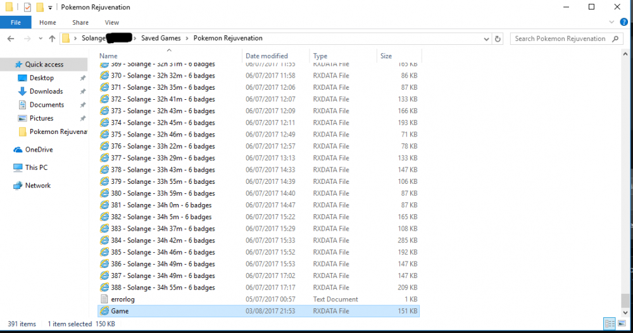Select file 382 - Solange - 34h 5m
Viewport: 633px width, 333px height.
[258, 217]
